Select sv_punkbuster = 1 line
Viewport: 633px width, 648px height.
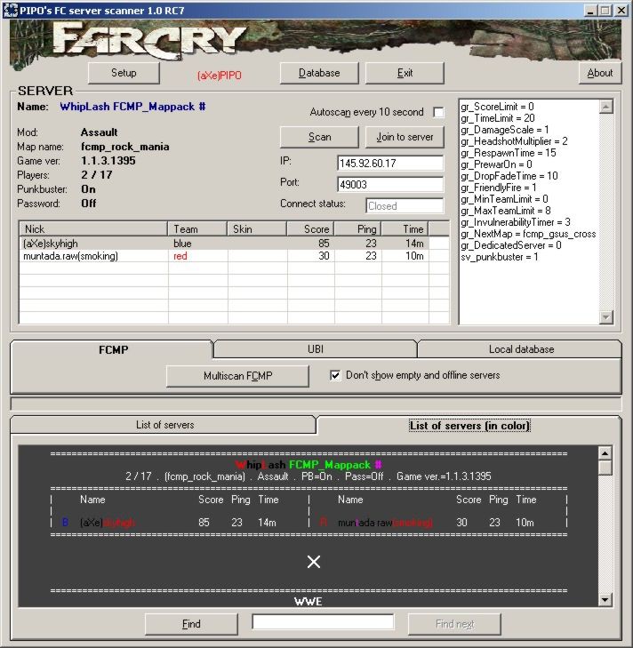coord(500,257)
